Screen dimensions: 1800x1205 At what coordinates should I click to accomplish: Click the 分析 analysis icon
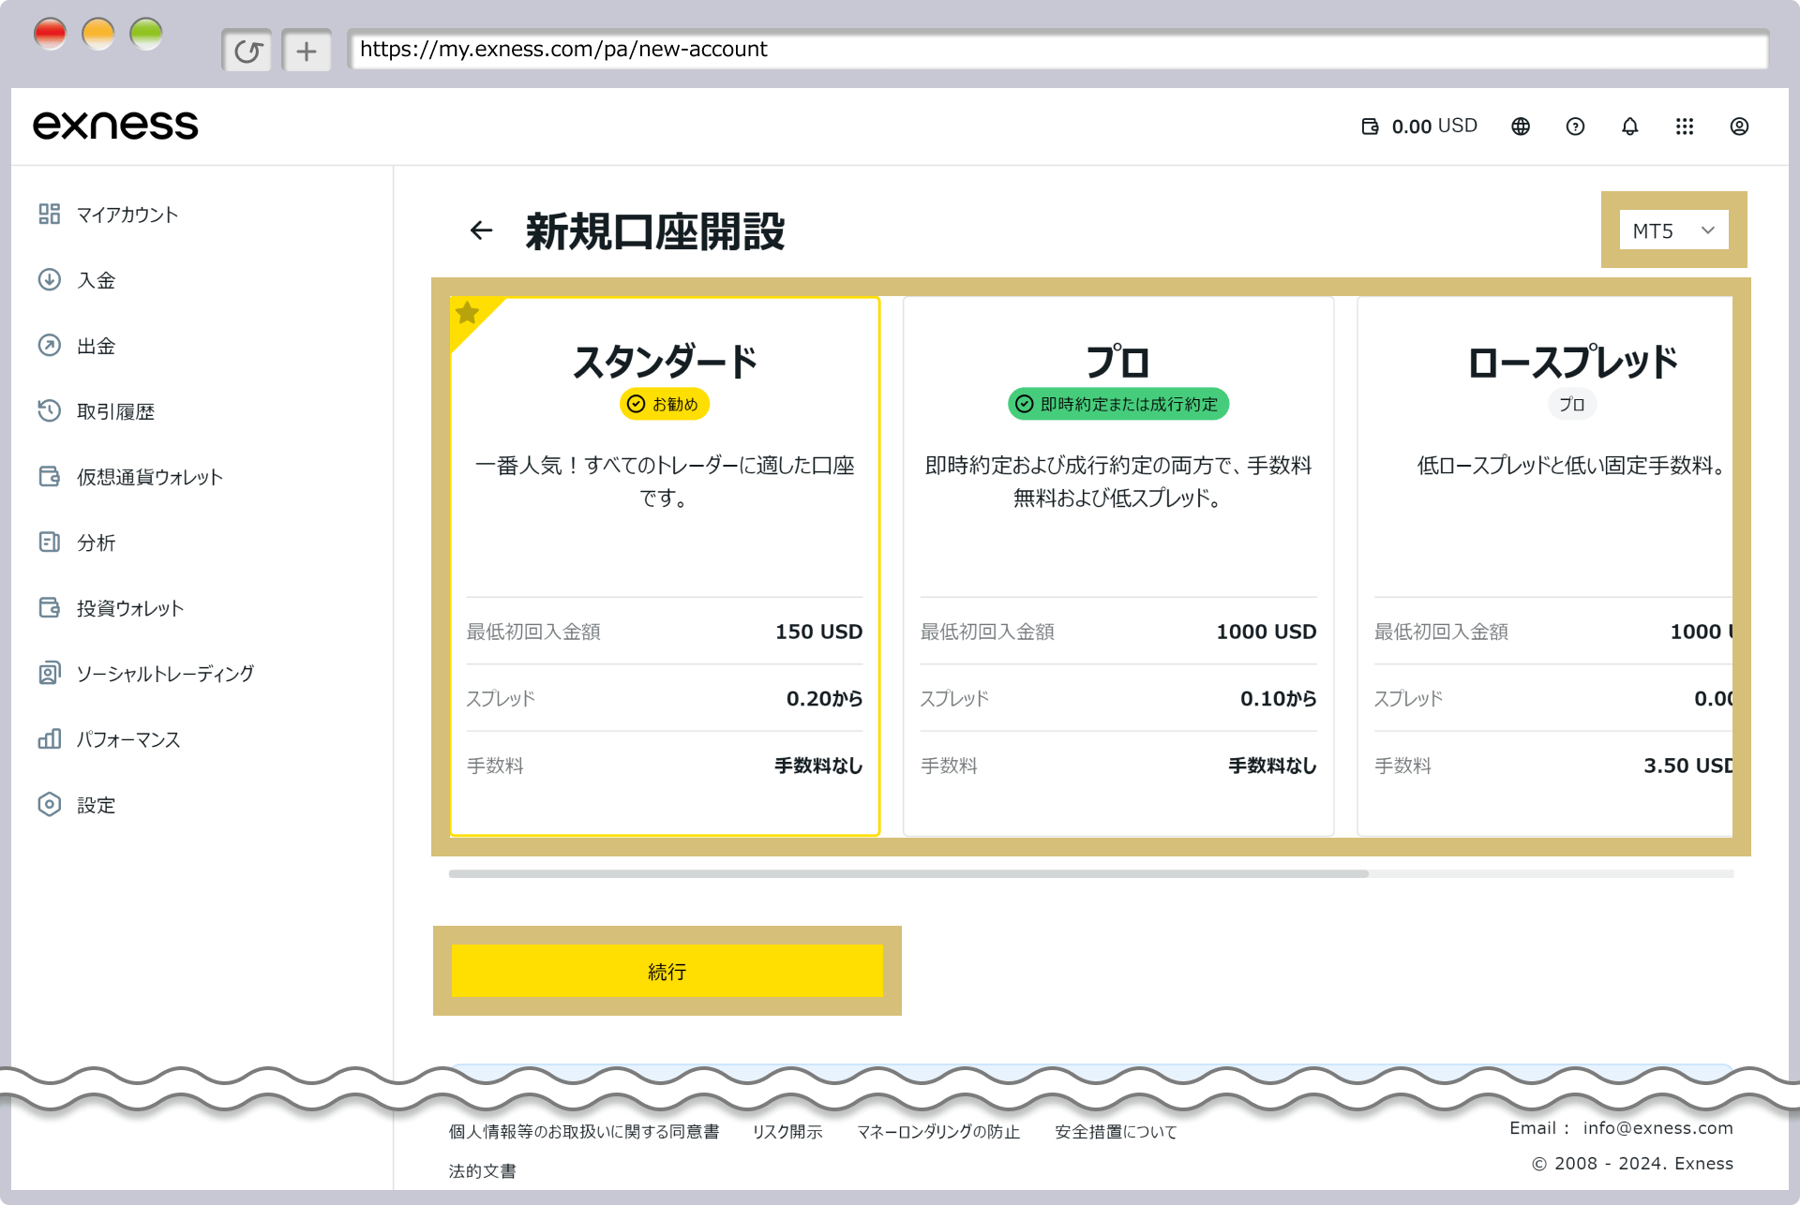50,543
